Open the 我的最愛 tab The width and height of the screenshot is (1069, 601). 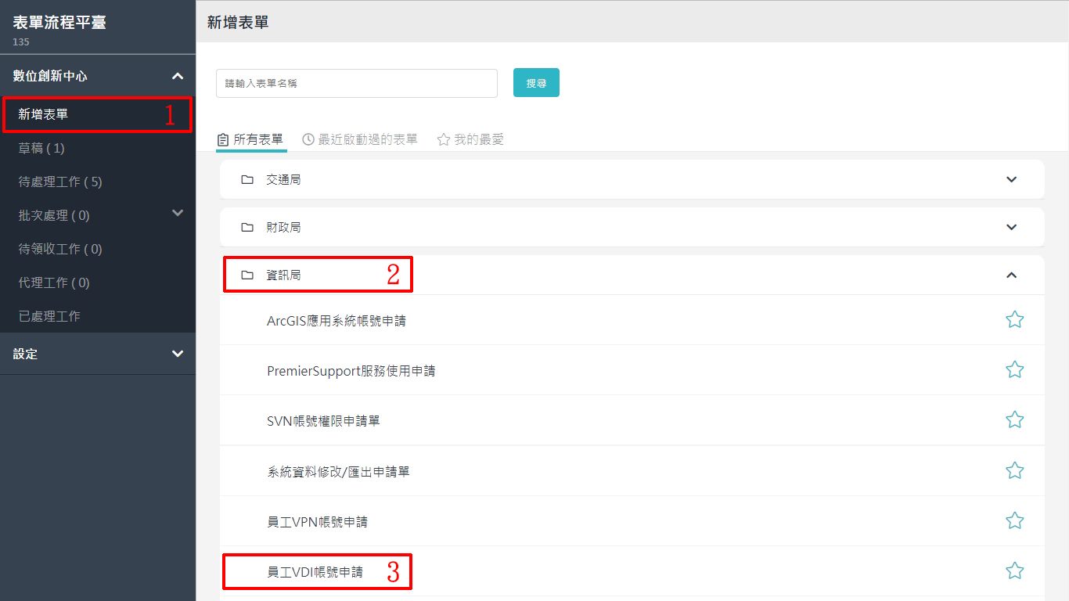click(470, 139)
